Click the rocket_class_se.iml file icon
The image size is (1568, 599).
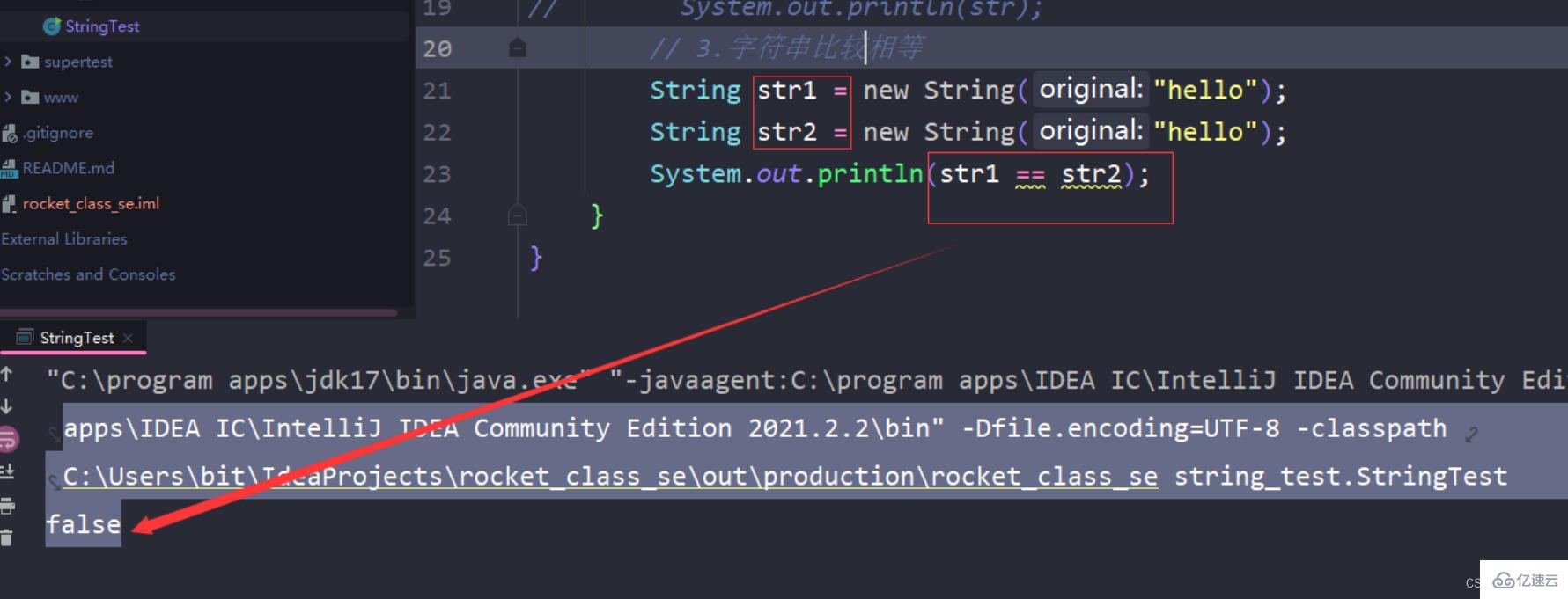(x=10, y=204)
